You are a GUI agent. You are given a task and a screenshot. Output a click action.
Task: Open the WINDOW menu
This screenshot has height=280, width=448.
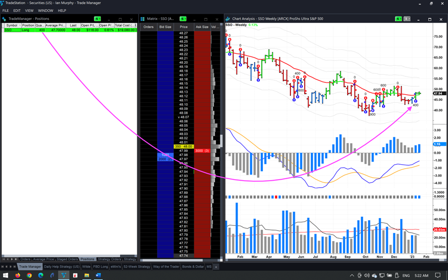point(45,10)
